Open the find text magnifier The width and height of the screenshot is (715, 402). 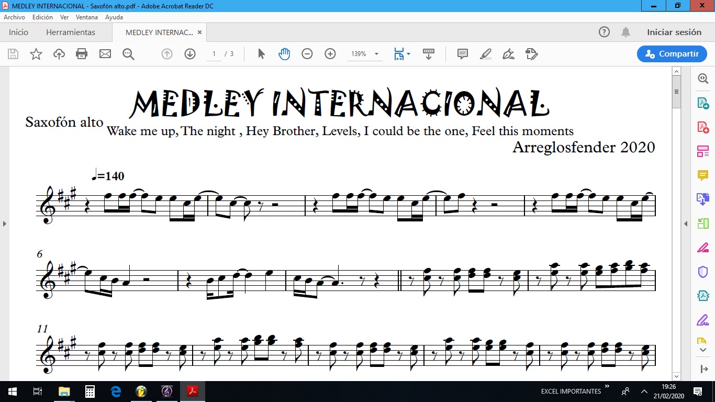pyautogui.click(x=128, y=54)
